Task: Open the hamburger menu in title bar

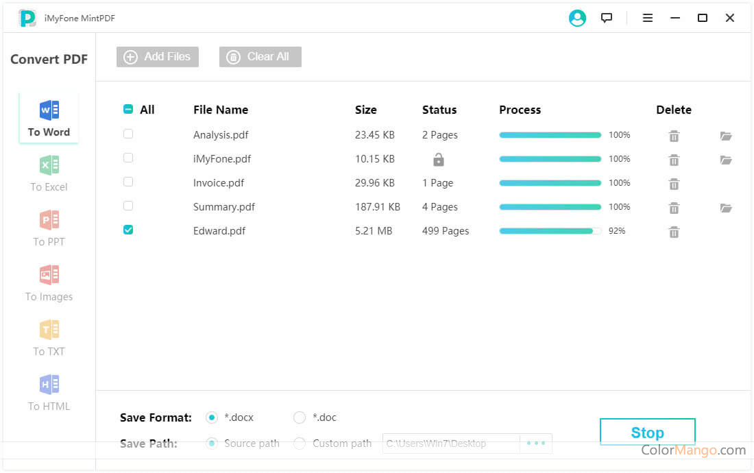Action: [648, 19]
